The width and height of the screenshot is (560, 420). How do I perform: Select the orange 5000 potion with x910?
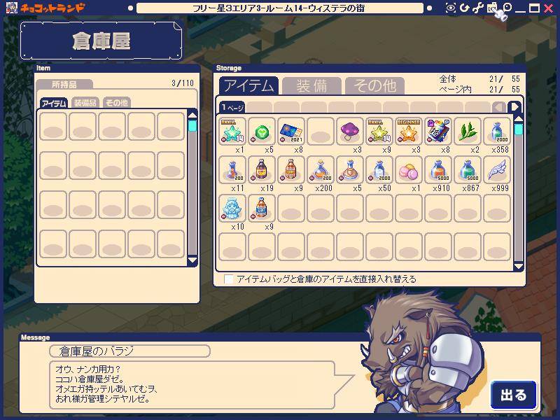click(x=438, y=169)
